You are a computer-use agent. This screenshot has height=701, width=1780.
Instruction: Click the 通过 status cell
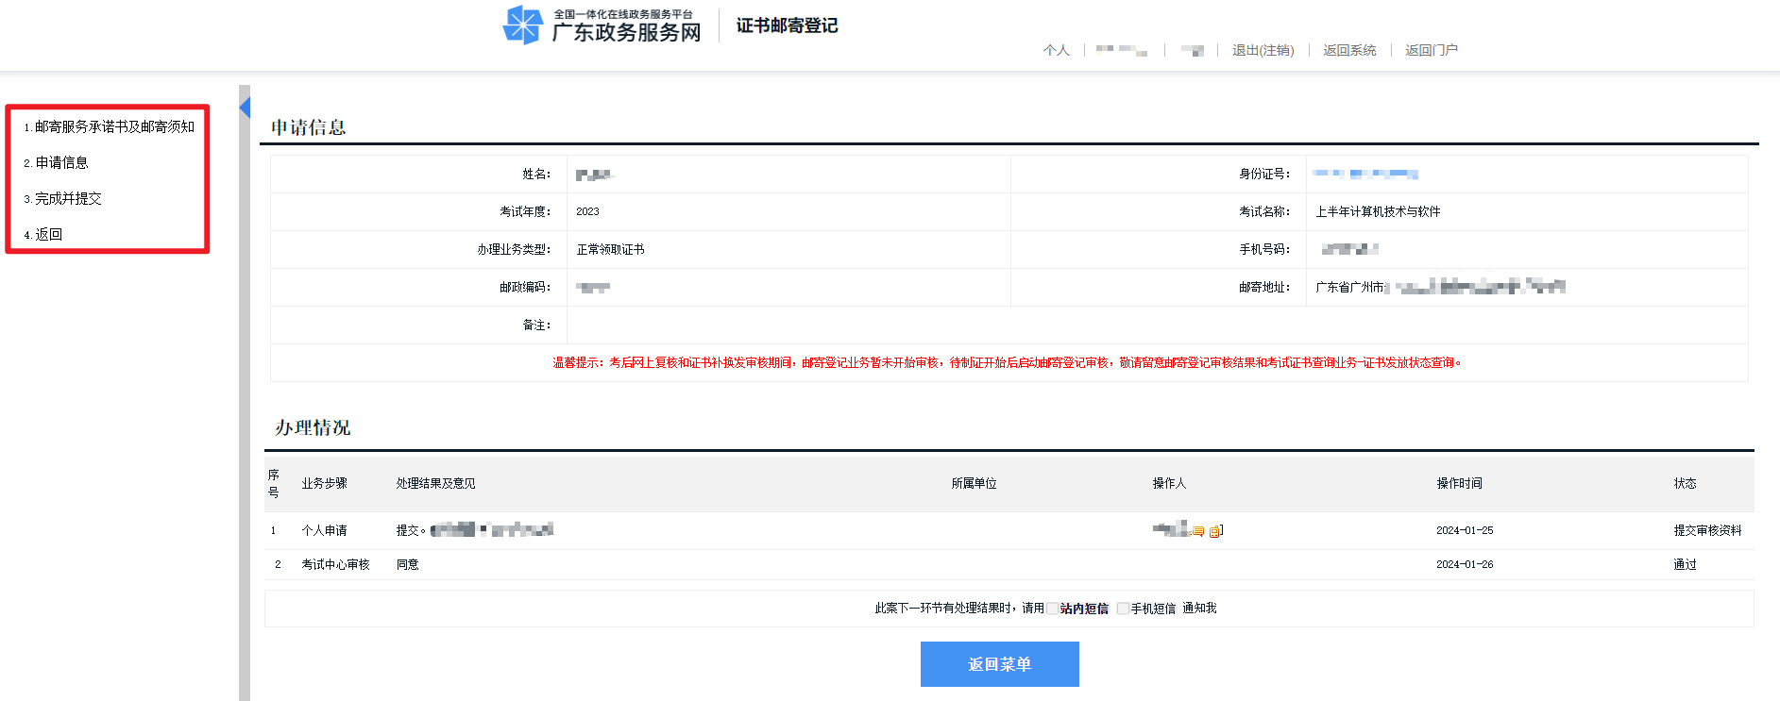coord(1685,564)
